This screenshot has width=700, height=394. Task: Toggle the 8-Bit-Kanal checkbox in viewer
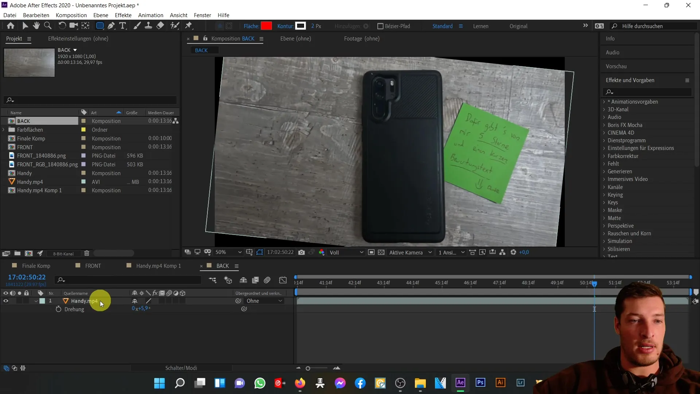(63, 254)
